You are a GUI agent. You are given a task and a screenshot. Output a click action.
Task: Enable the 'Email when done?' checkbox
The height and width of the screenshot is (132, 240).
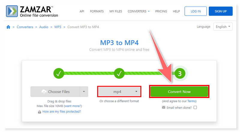(x=195, y=107)
